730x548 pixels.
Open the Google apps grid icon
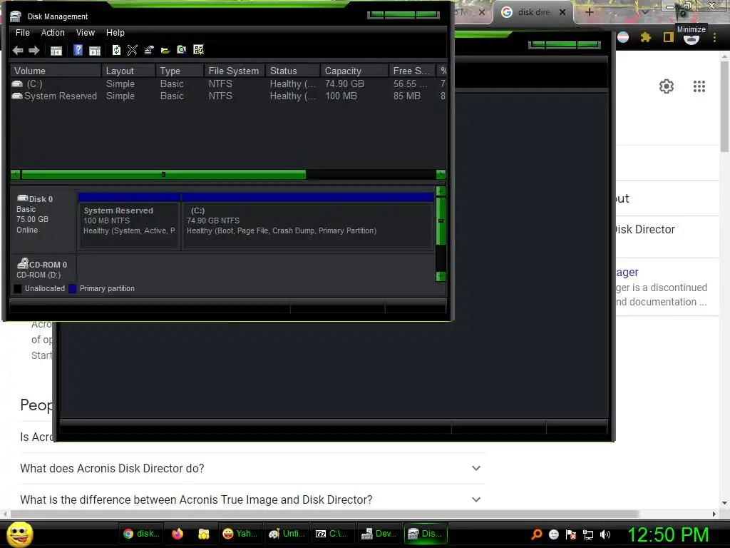coord(699,86)
